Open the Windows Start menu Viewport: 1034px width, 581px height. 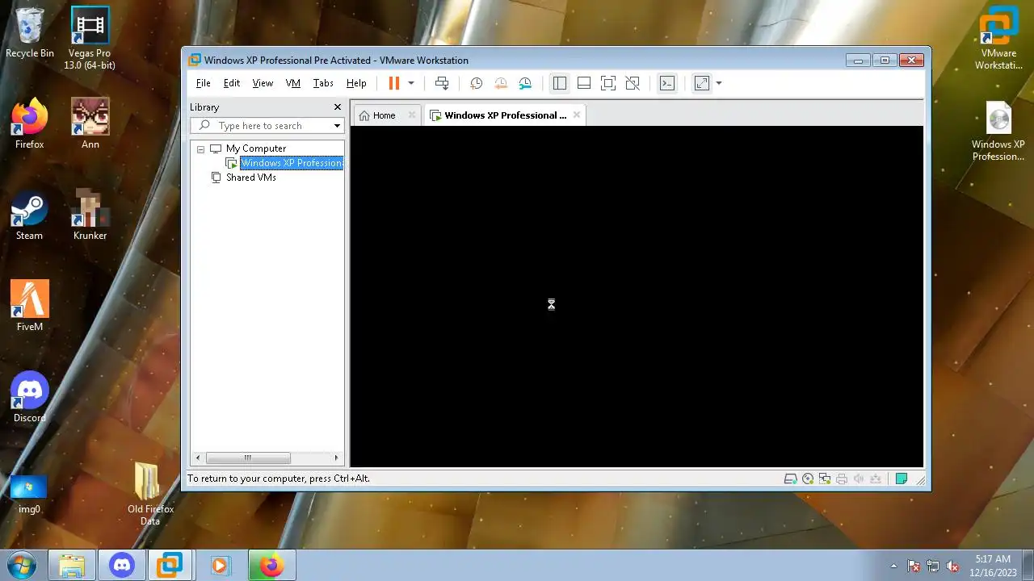point(22,565)
